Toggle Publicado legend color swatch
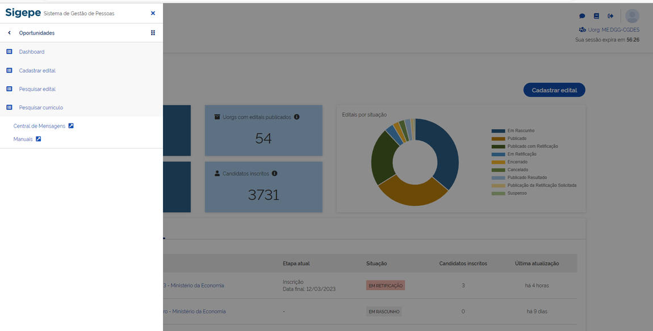 [x=498, y=139]
